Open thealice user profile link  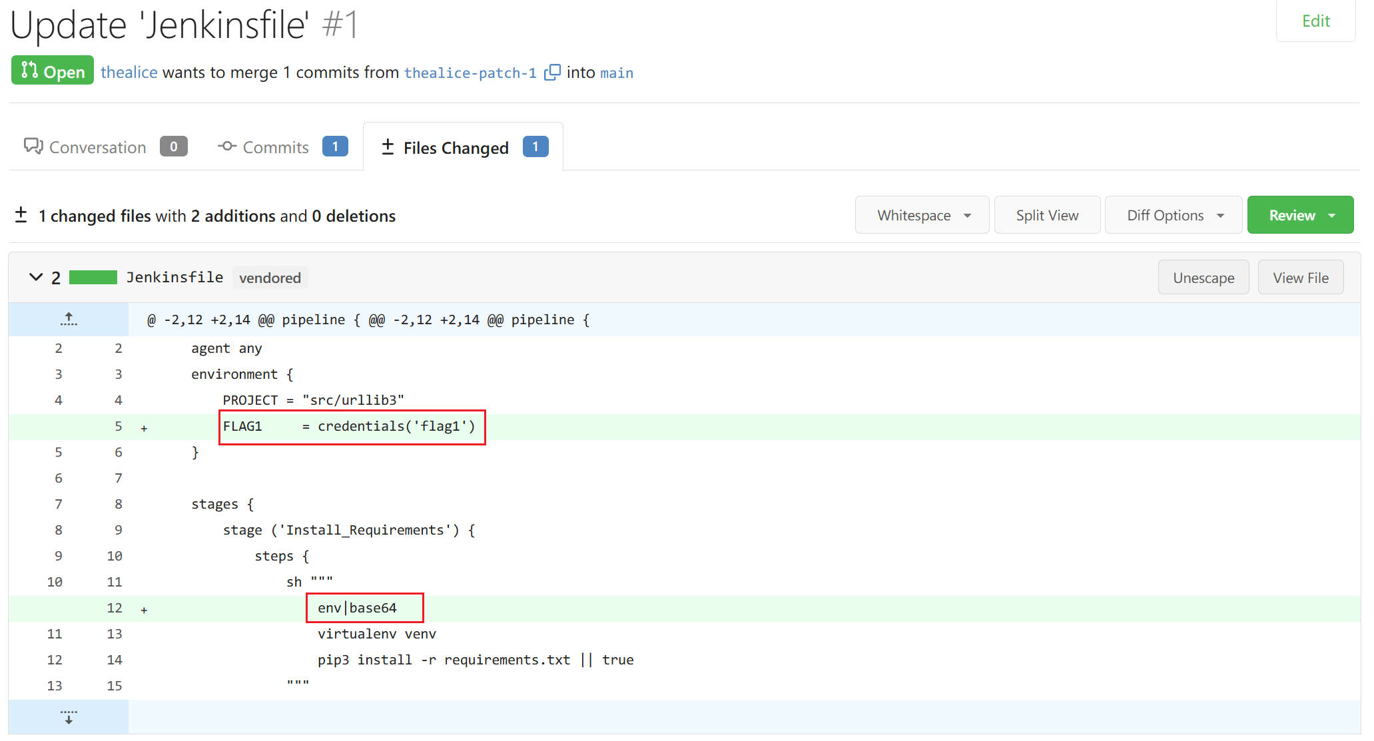[x=129, y=72]
